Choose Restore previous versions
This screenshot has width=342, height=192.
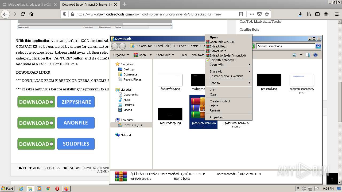click(x=229, y=76)
